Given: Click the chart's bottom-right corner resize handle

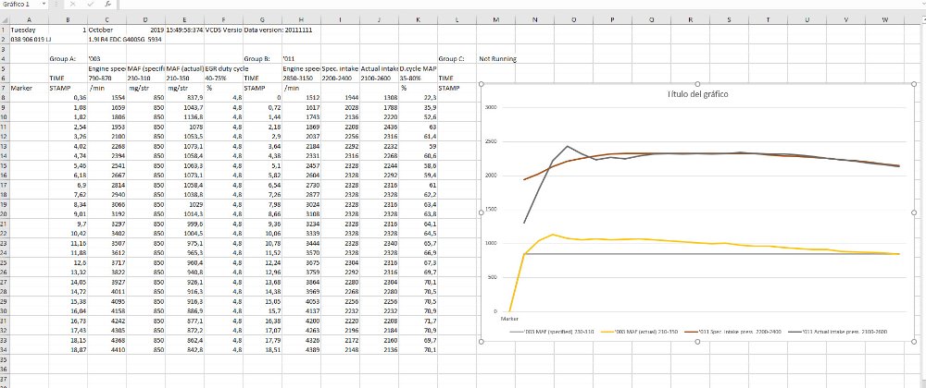Looking at the screenshot, I should coord(915,345).
